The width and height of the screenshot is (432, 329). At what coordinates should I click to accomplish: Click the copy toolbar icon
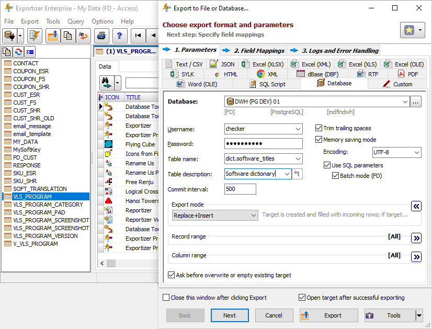coord(68,36)
